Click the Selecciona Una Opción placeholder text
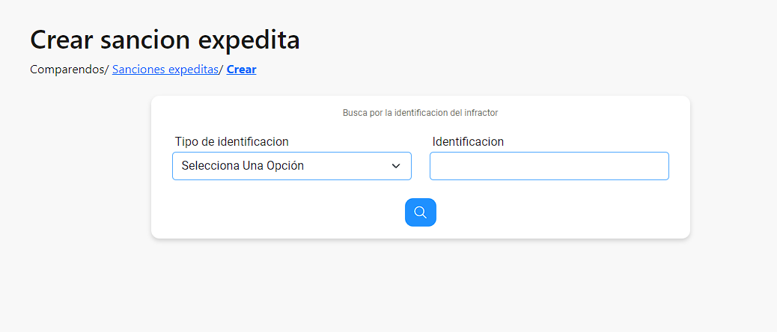The height and width of the screenshot is (332, 777). pos(243,166)
